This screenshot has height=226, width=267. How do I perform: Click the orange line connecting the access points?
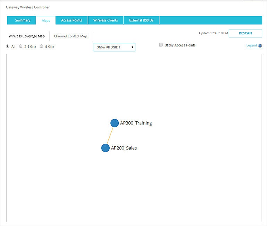tap(110, 136)
